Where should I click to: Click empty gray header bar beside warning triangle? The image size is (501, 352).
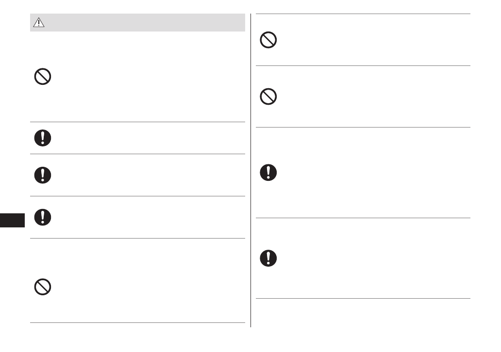coord(146,22)
